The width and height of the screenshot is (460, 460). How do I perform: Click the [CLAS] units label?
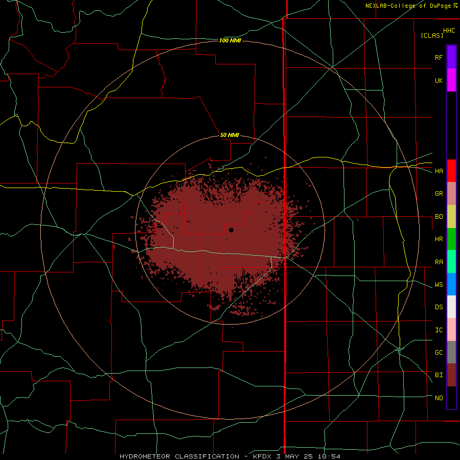pos(432,35)
